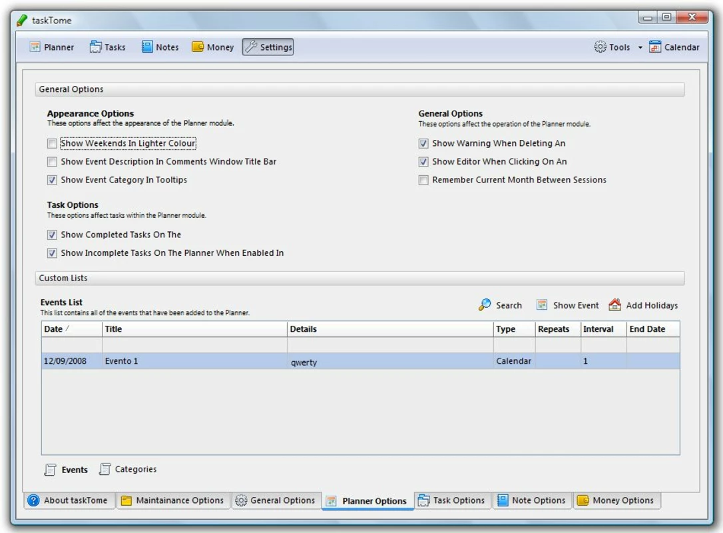Click the Events list icon
The width and height of the screenshot is (723, 533).
tap(50, 469)
